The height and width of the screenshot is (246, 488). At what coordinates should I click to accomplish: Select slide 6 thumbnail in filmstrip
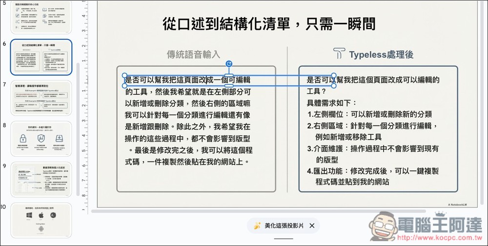[x=41, y=57]
